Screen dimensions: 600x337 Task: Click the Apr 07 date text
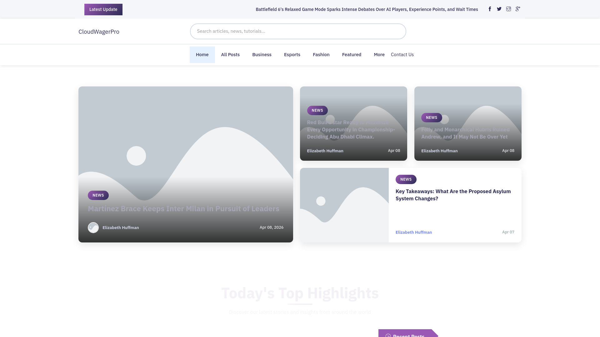(508, 232)
